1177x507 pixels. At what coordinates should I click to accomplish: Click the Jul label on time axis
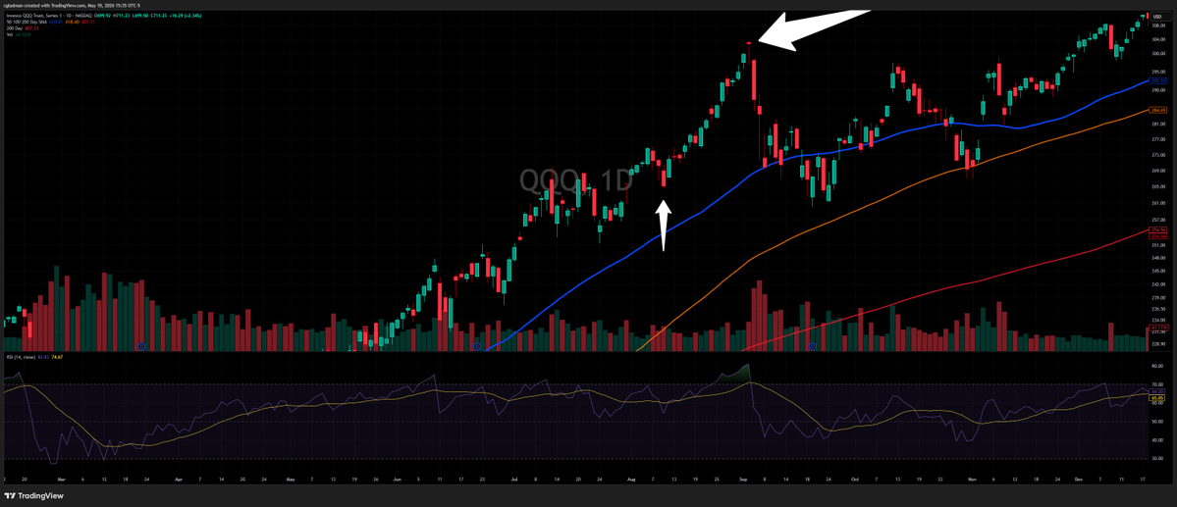pyautogui.click(x=514, y=480)
